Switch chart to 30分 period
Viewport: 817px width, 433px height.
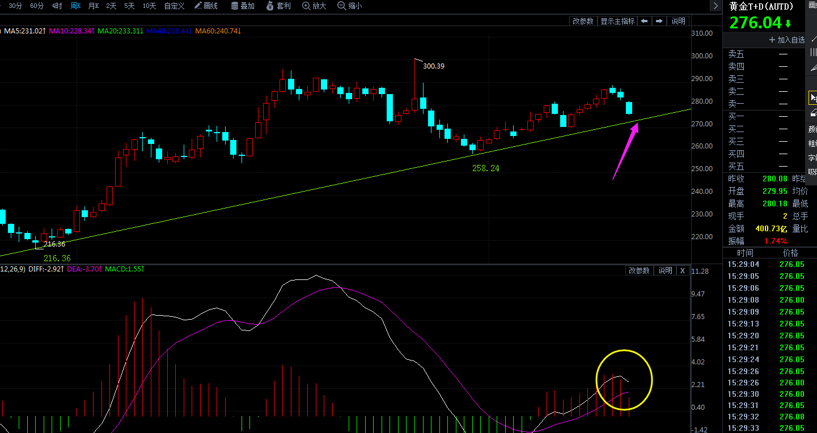tap(15, 6)
